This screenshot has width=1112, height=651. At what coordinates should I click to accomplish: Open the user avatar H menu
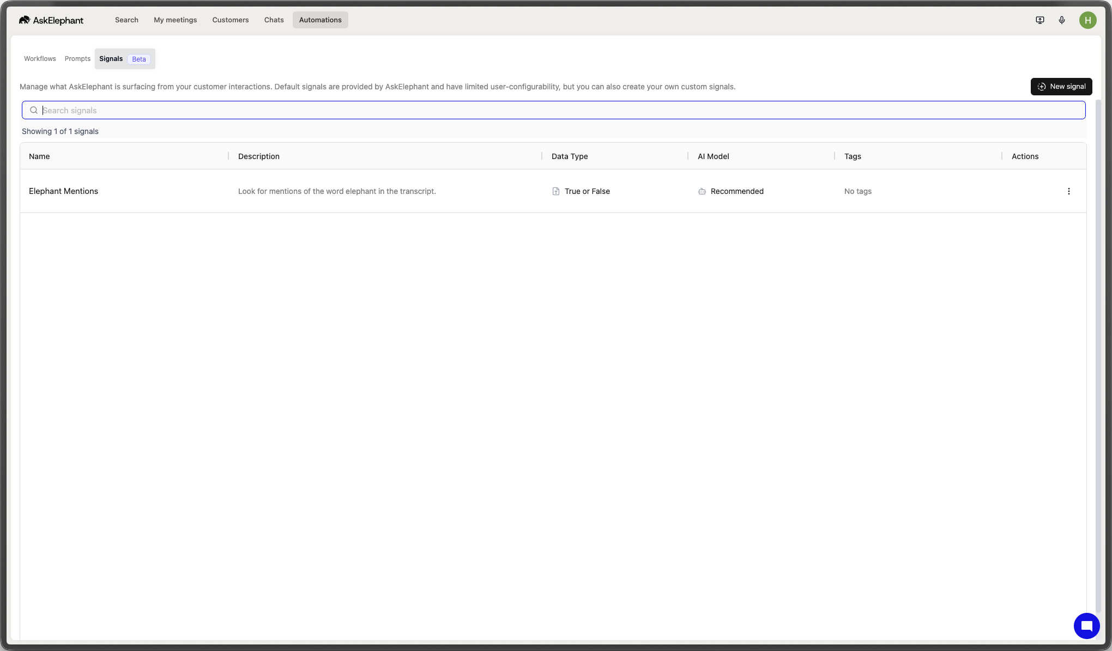point(1087,20)
